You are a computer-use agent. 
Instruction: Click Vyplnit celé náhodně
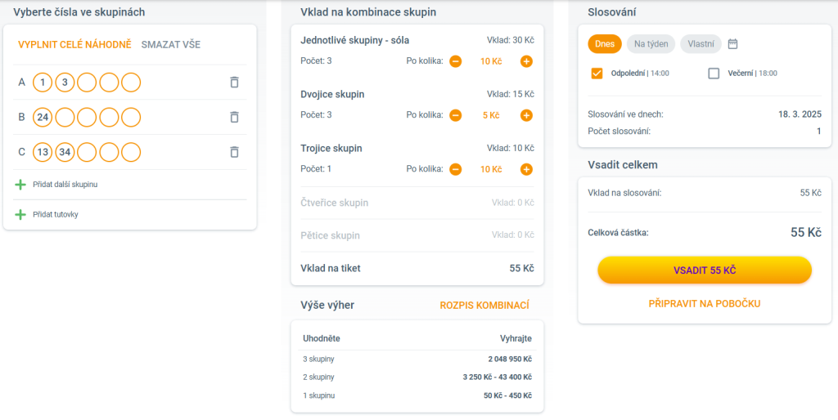74,45
